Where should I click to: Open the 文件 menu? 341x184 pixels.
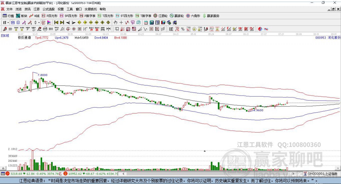[10, 9]
